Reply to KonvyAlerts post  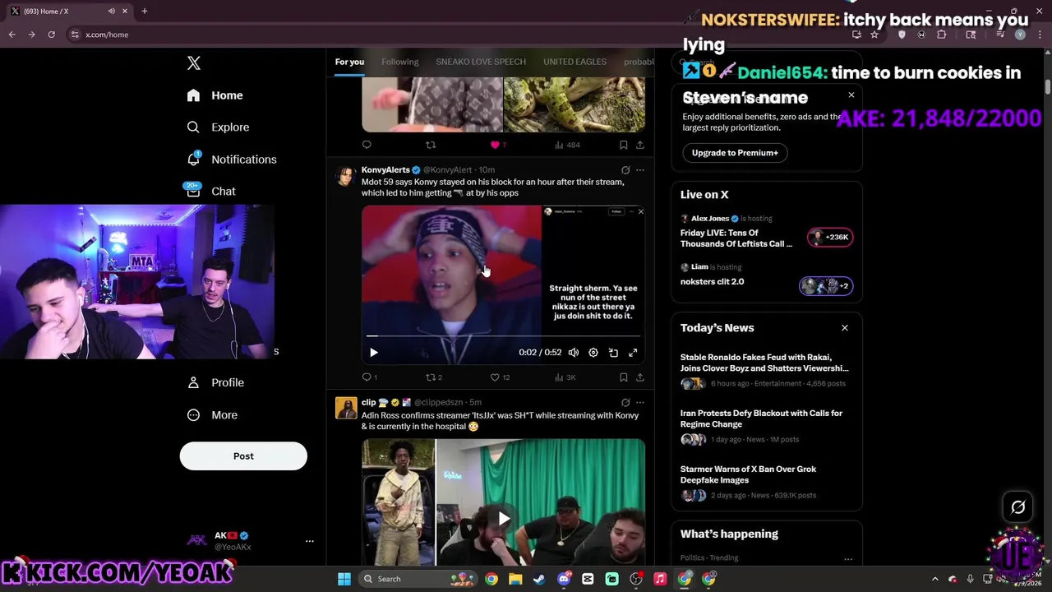point(367,377)
